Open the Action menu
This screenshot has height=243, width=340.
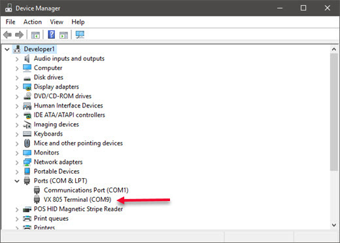(33, 22)
